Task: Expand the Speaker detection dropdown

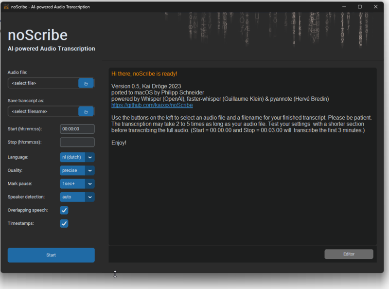Action: click(90, 197)
